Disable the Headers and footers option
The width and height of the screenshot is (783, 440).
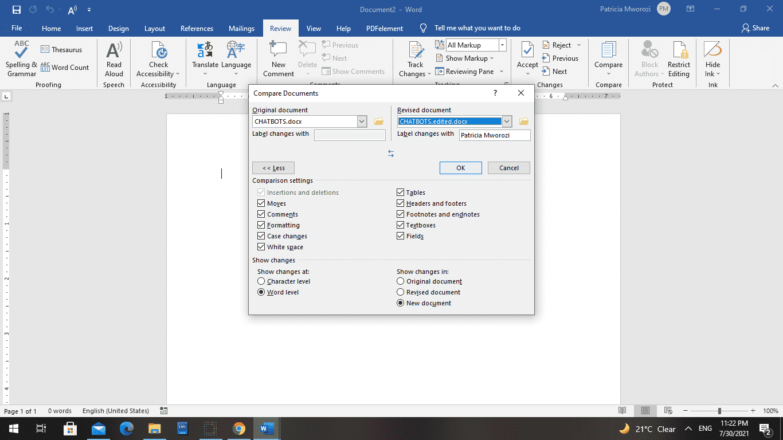[400, 203]
